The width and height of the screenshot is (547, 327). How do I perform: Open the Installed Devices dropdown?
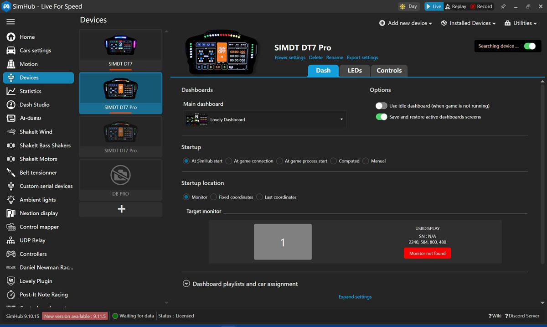coord(469,23)
